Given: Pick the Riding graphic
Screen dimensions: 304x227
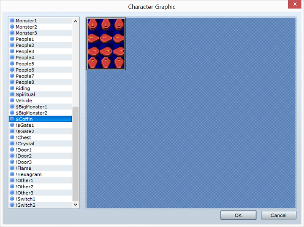Looking at the screenshot, I should (x=41, y=88).
